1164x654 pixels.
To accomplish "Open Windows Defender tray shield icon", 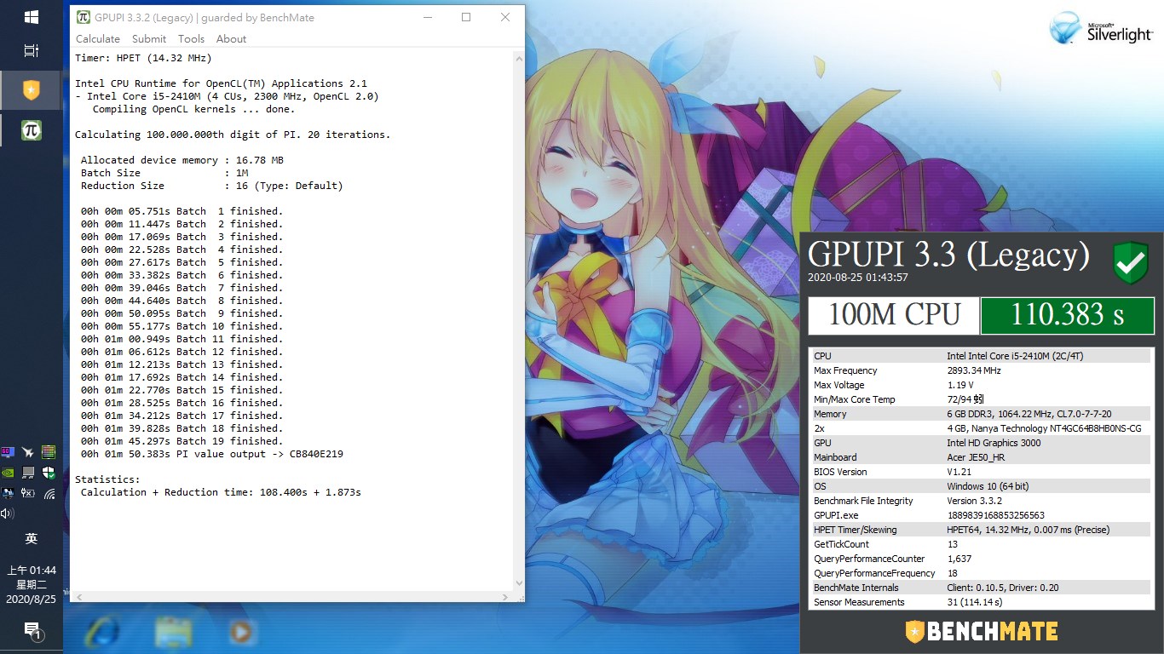I will click(x=49, y=473).
